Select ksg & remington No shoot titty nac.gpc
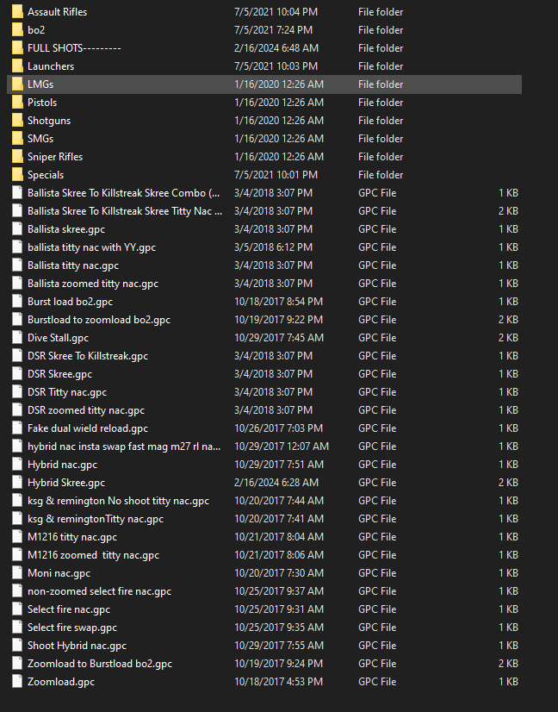The height and width of the screenshot is (712, 558). (x=119, y=501)
